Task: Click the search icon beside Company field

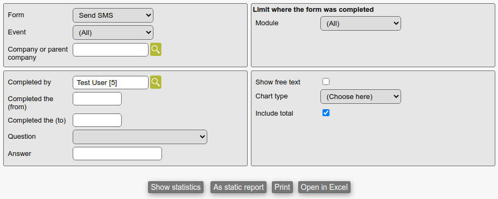Action: pos(156,49)
